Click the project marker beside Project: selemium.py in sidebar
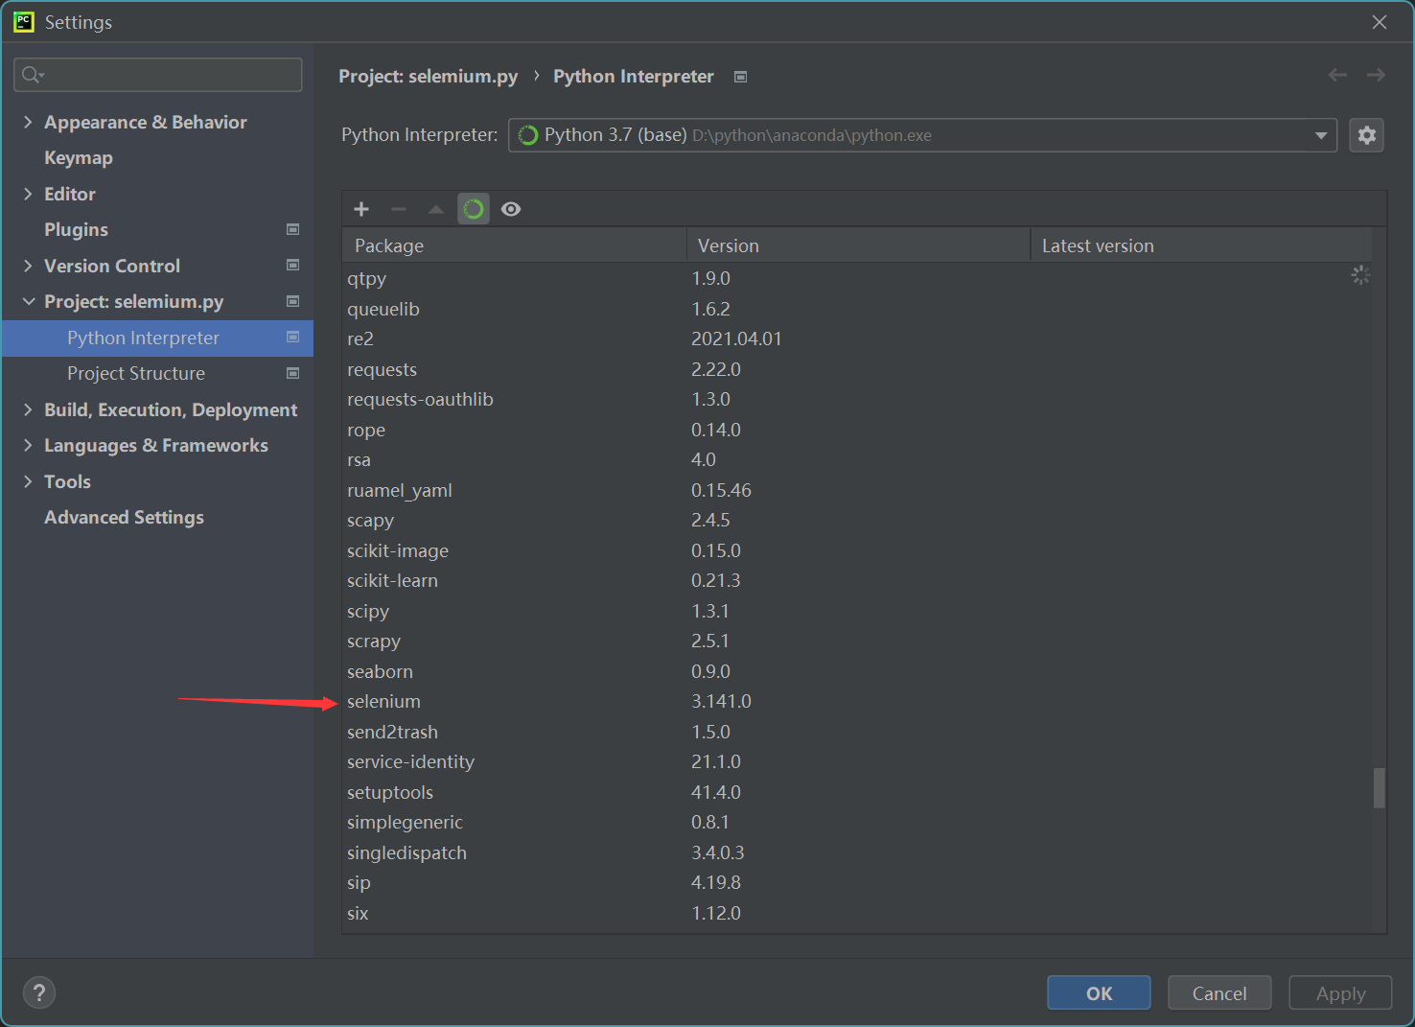 tap(293, 301)
